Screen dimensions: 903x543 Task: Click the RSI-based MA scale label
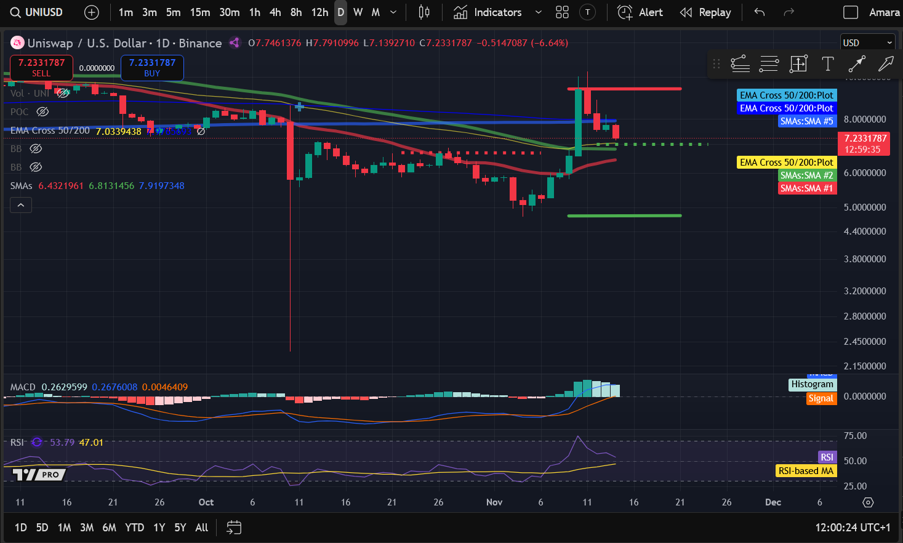tap(805, 471)
